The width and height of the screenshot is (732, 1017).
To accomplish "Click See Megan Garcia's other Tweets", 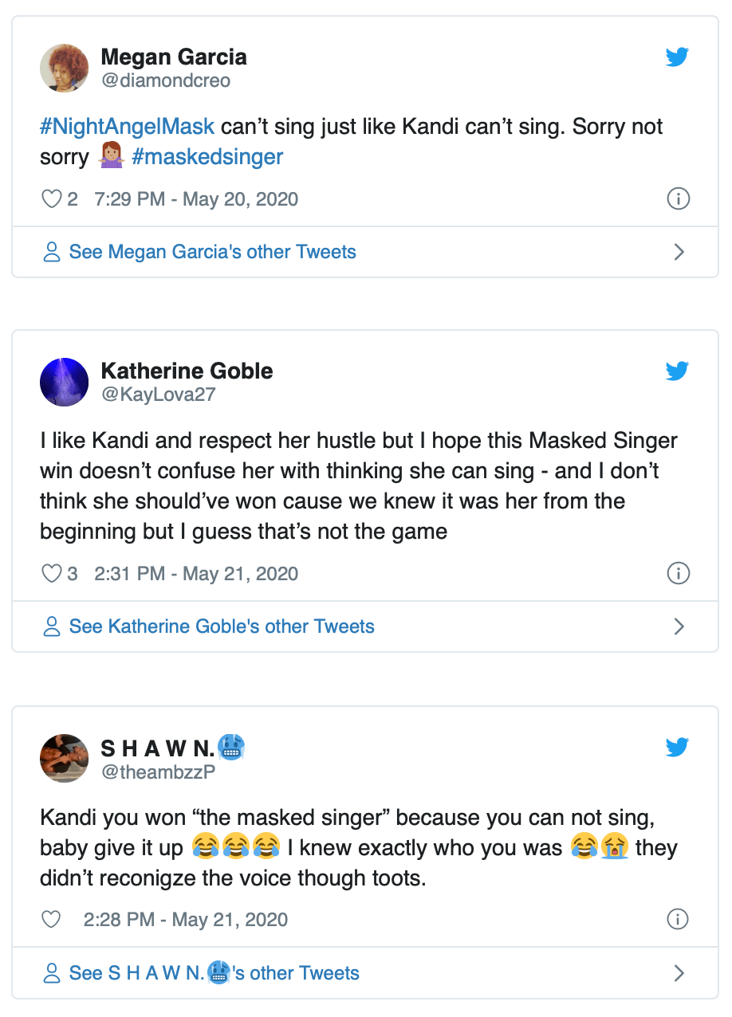I will pos(212,253).
